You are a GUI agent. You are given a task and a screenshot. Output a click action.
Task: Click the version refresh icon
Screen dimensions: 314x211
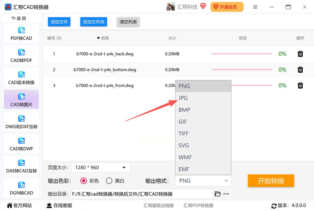tap(274, 206)
